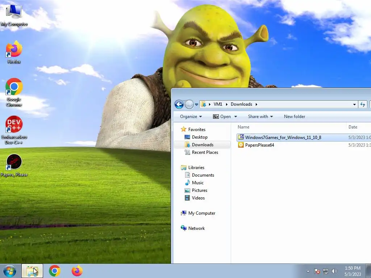Click the taskbar clock showing 1:50 PM

[353, 271]
